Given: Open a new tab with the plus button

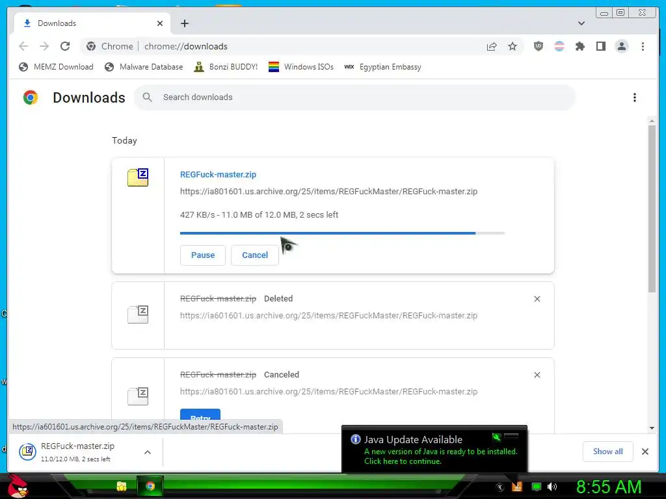Looking at the screenshot, I should [x=184, y=23].
